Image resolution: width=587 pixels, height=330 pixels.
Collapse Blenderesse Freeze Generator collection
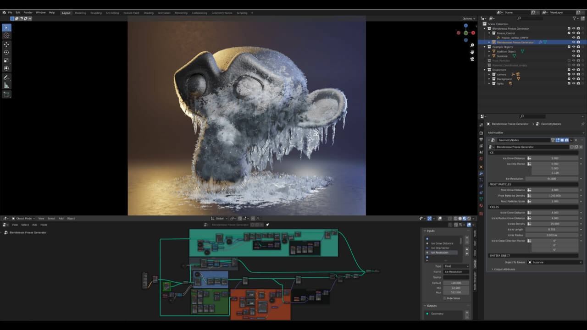(x=485, y=28)
